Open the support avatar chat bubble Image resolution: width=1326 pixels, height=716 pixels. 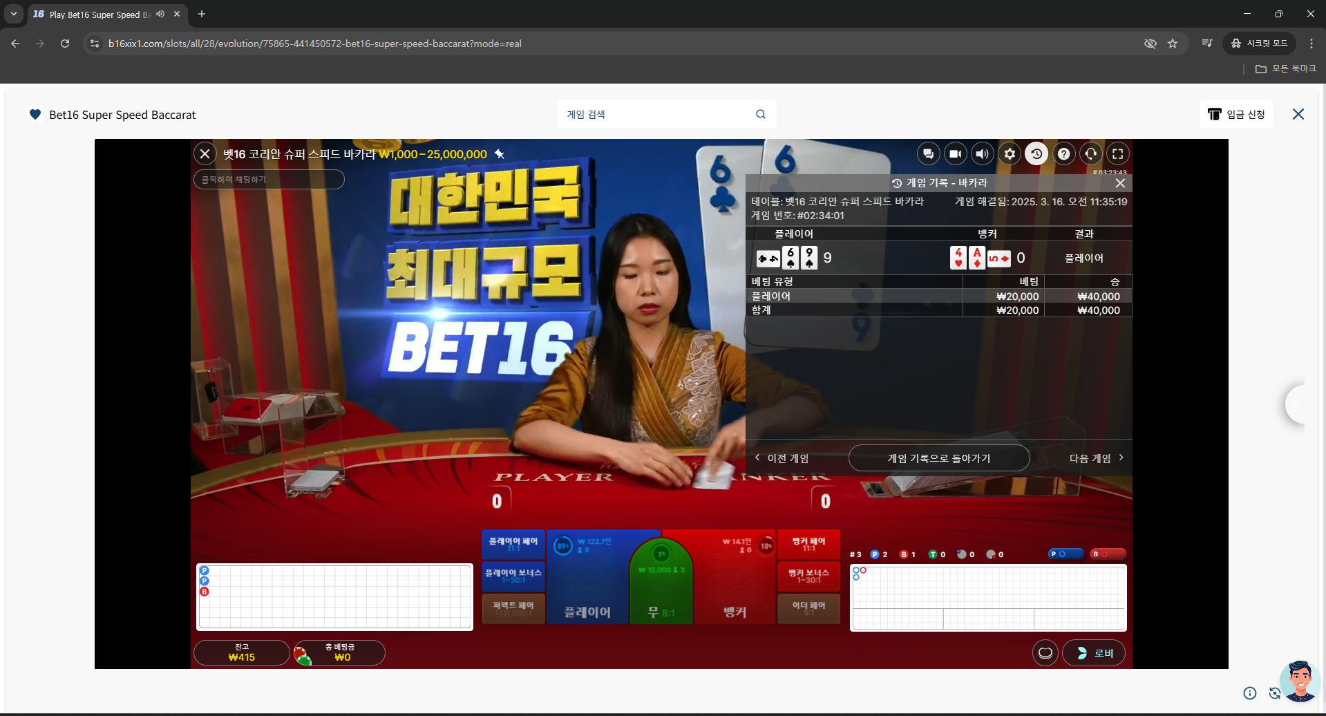click(x=1300, y=681)
